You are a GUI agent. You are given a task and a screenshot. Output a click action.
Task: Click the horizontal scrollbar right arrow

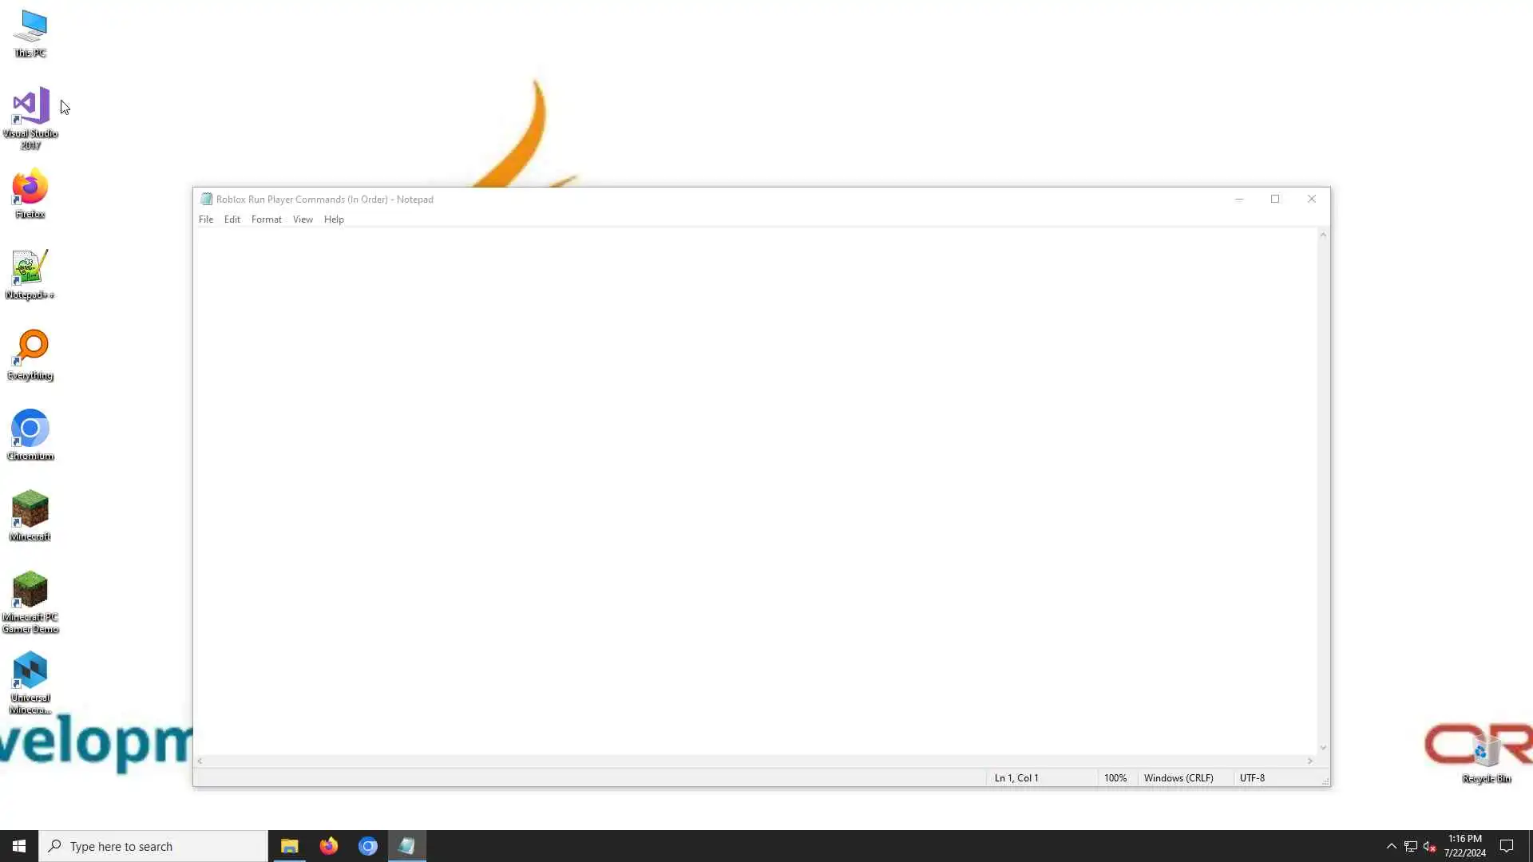(1309, 761)
